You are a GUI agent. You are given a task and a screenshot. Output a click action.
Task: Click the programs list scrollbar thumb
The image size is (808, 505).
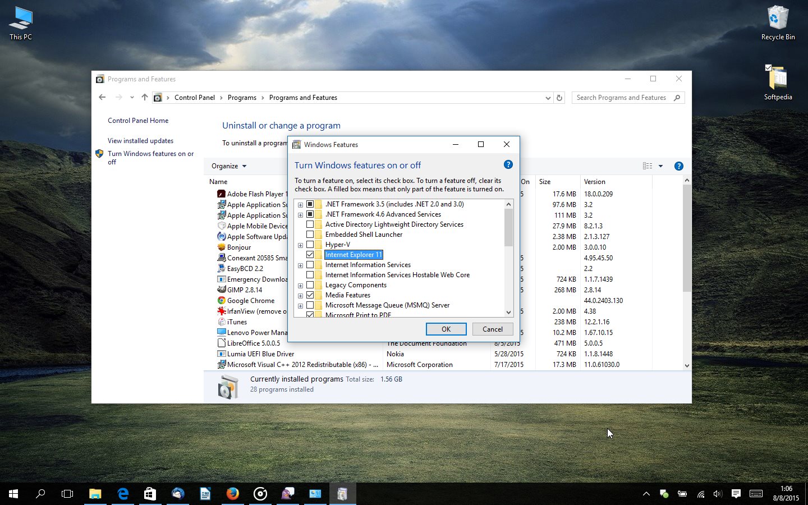coord(687,238)
